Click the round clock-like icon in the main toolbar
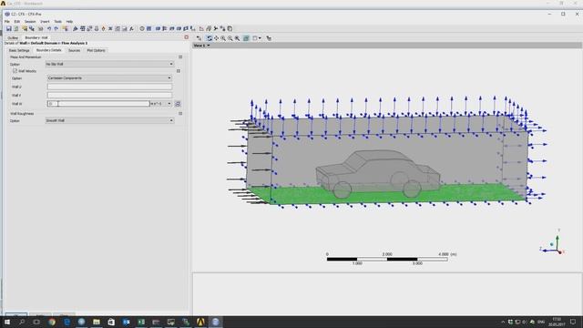Image resolution: width=583 pixels, height=328 pixels. [142, 28]
